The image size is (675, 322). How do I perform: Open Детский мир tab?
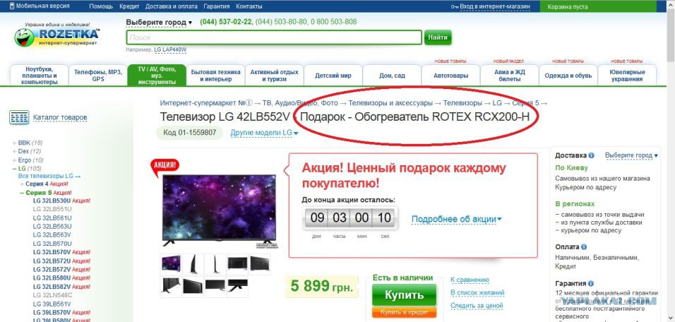[333, 76]
